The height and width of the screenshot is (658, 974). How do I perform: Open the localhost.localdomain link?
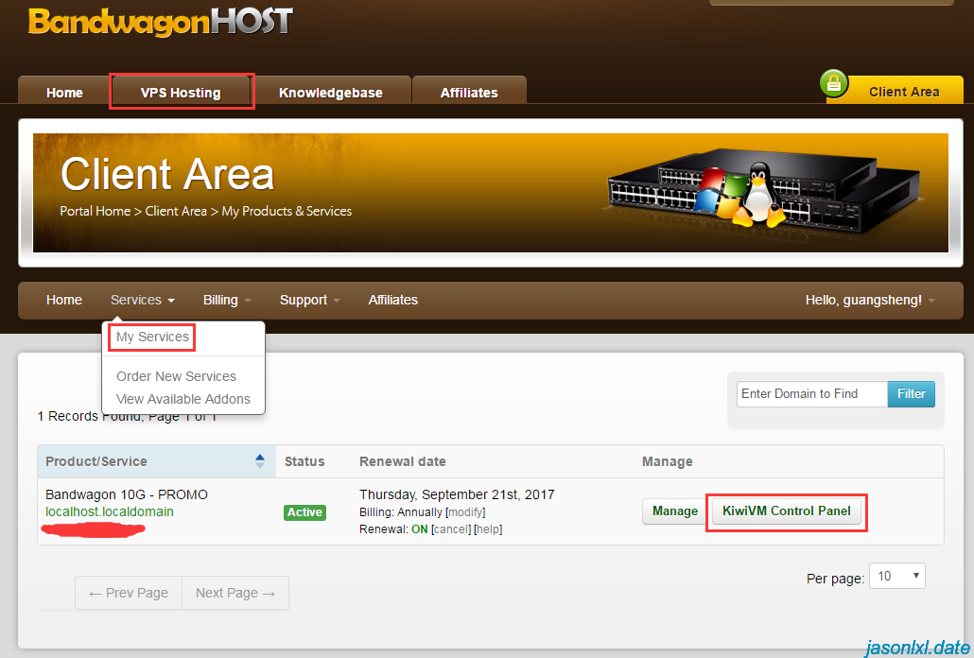click(x=110, y=511)
